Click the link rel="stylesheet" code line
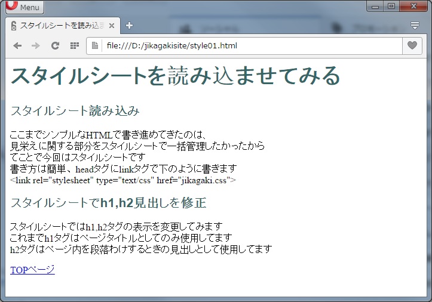The width and height of the screenshot is (432, 302). 123,180
